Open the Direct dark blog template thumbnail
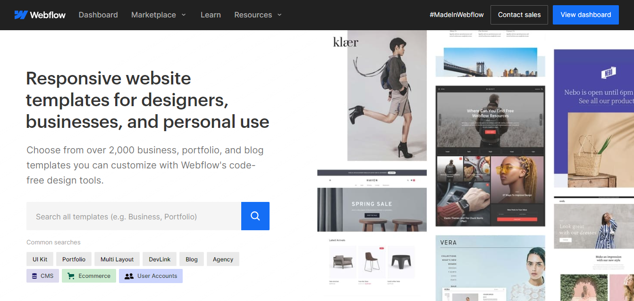 click(x=490, y=156)
